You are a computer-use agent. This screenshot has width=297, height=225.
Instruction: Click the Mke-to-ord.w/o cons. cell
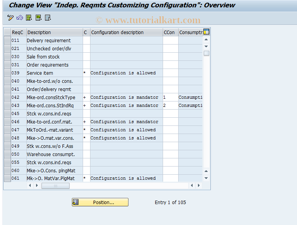55,81
